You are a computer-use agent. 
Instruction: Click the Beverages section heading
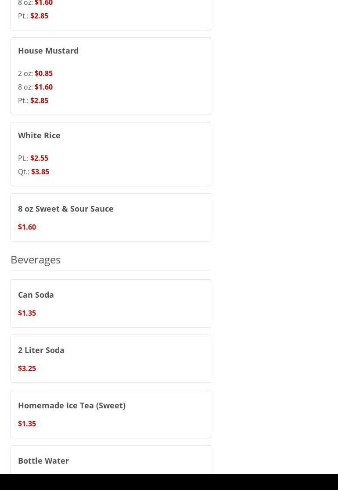click(36, 259)
